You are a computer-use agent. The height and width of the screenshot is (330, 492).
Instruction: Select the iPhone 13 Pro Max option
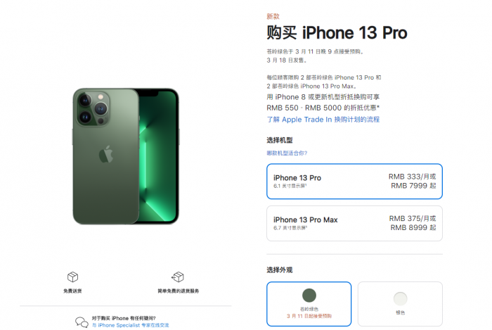tap(354, 223)
